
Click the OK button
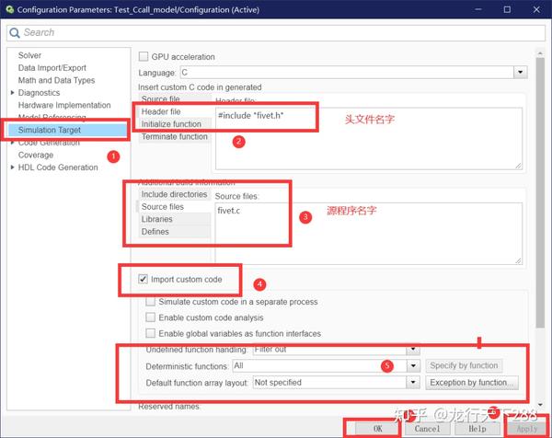click(377, 429)
